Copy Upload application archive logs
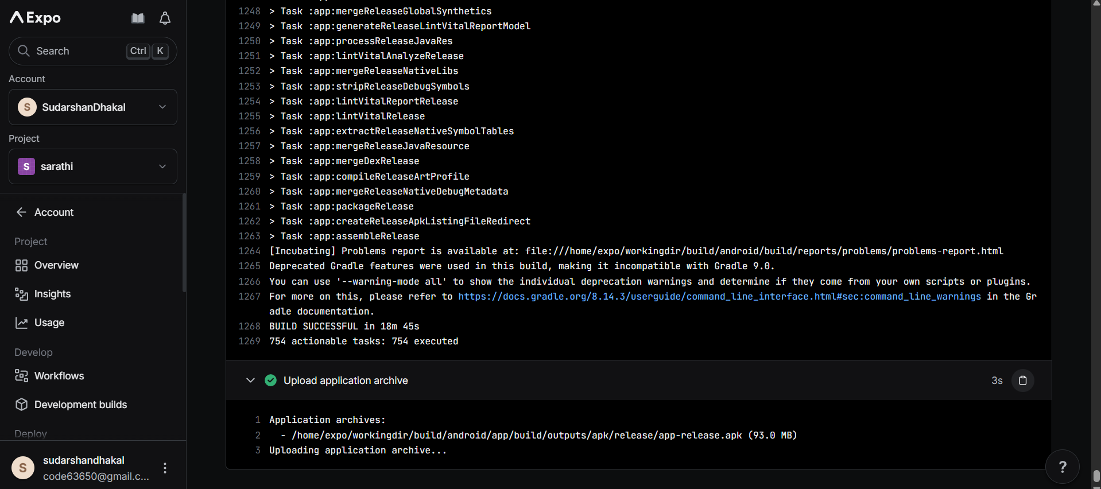Viewport: 1101px width, 489px height. (x=1022, y=381)
